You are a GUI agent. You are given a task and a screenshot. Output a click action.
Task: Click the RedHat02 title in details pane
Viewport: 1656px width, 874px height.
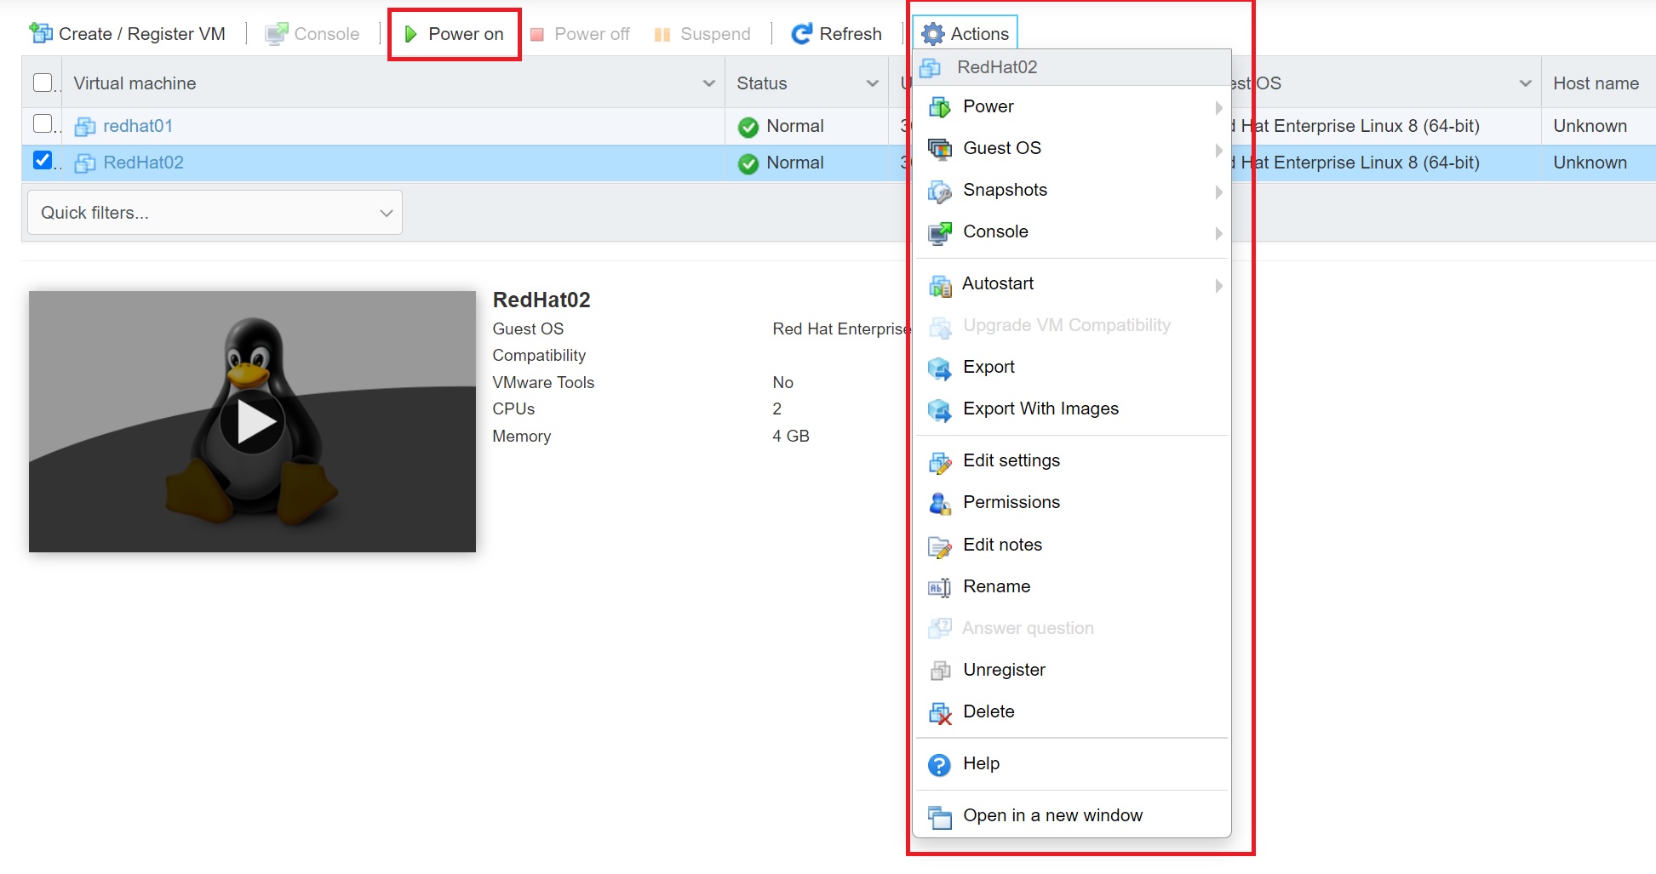(541, 300)
